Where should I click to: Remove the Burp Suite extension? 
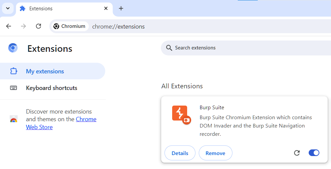tap(215, 153)
